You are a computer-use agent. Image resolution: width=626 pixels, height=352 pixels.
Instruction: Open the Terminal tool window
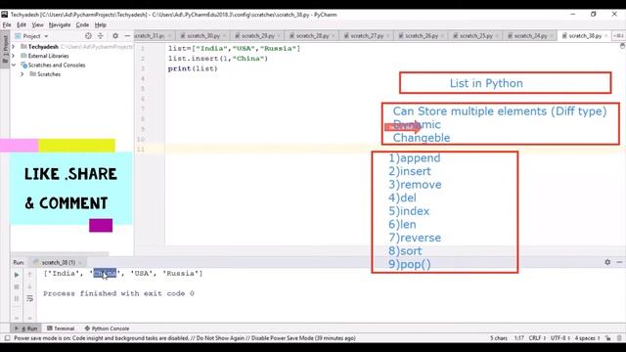point(61,329)
